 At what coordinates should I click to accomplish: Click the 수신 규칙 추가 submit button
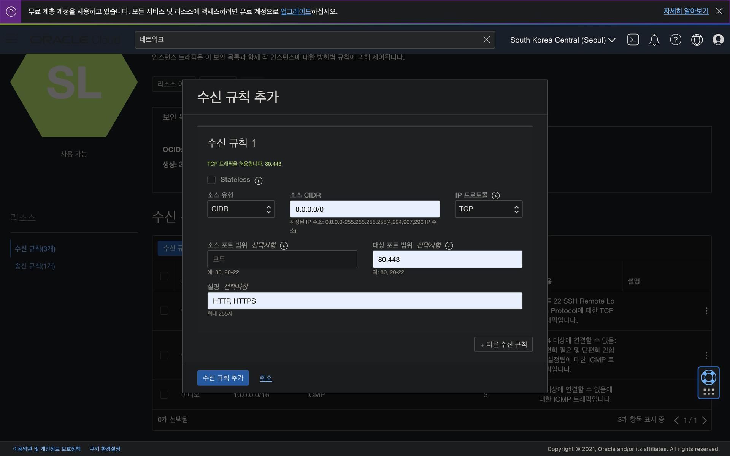point(223,378)
